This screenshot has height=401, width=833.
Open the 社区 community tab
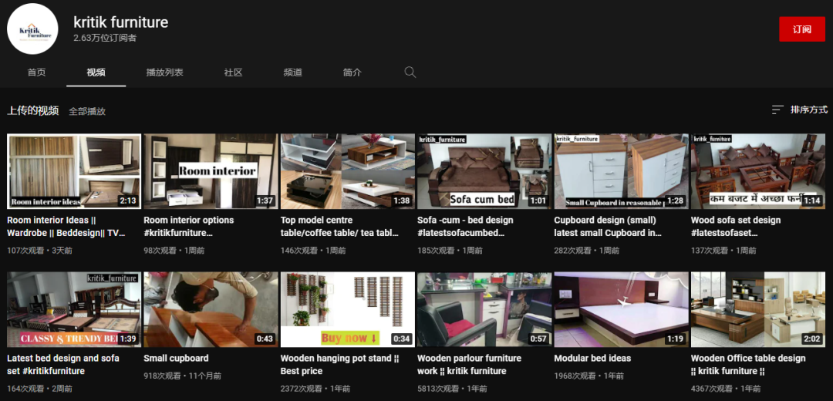click(x=233, y=72)
